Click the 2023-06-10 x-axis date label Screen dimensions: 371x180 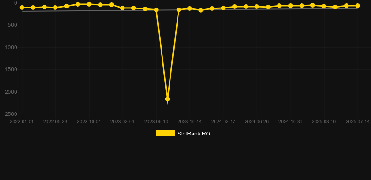coord(156,122)
